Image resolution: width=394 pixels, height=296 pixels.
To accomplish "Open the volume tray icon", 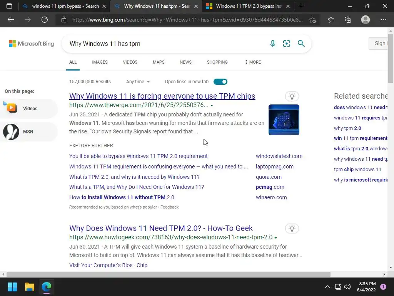I will [347, 287].
